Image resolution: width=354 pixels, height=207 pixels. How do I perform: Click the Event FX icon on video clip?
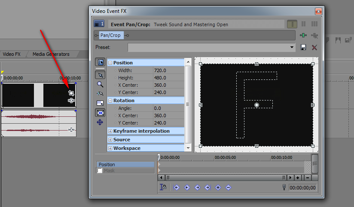point(71,100)
